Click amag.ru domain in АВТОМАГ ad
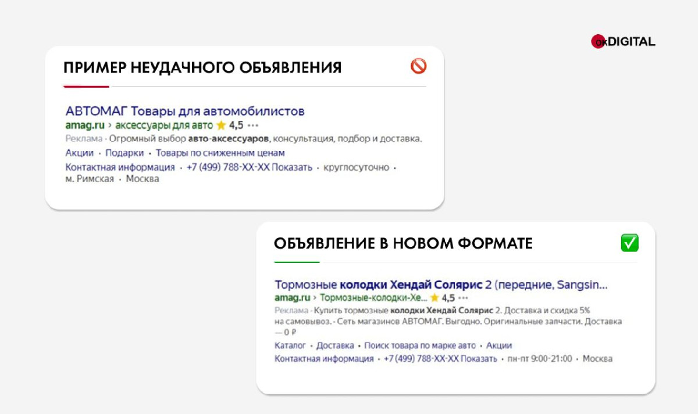Image resolution: width=698 pixels, height=414 pixels. (x=85, y=125)
